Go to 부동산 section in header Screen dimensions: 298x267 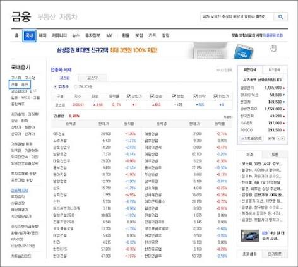click(x=46, y=17)
